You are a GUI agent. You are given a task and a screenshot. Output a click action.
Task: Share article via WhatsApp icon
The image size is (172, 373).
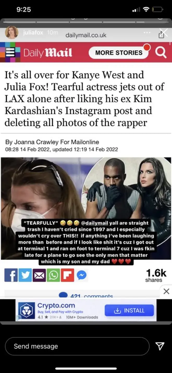[53, 275]
